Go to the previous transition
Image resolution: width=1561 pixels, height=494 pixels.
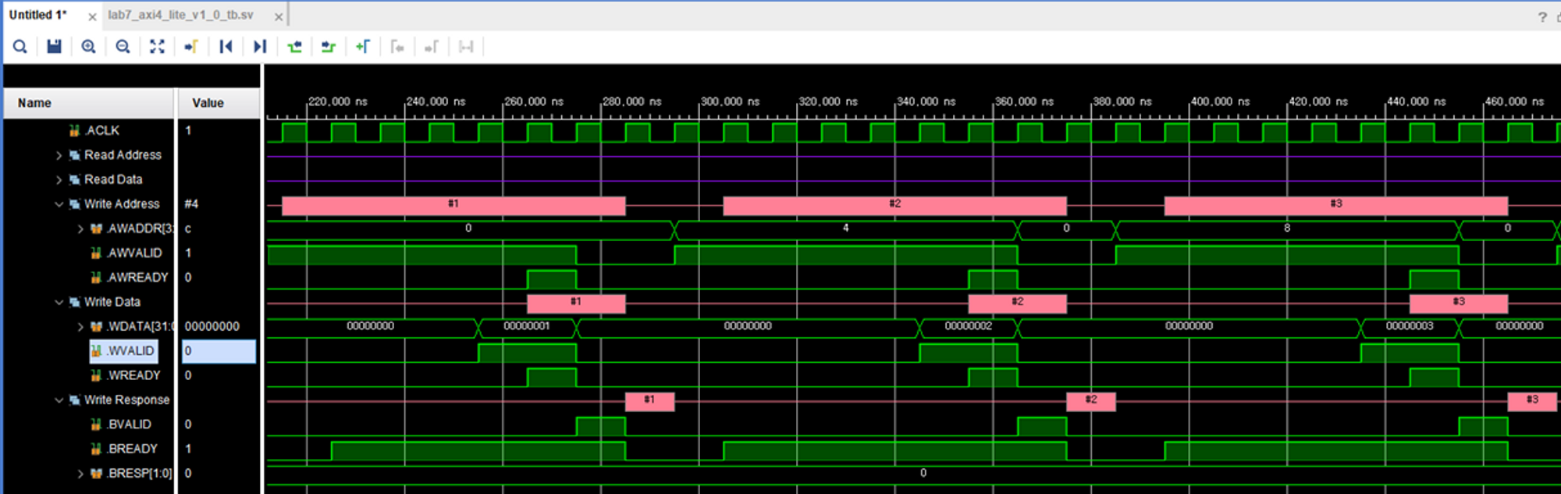pos(294,47)
